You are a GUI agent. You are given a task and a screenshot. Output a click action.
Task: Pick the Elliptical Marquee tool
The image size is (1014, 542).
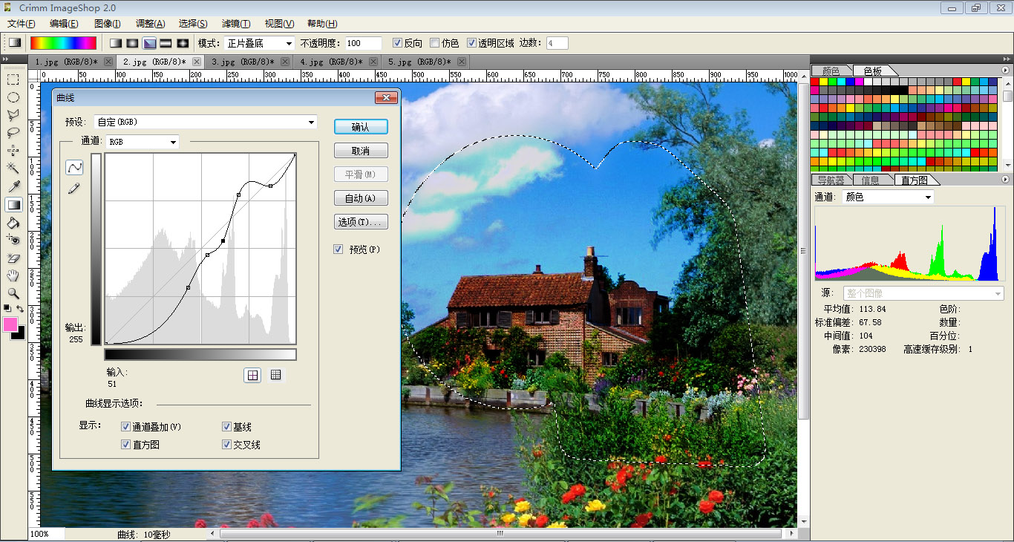[13, 97]
